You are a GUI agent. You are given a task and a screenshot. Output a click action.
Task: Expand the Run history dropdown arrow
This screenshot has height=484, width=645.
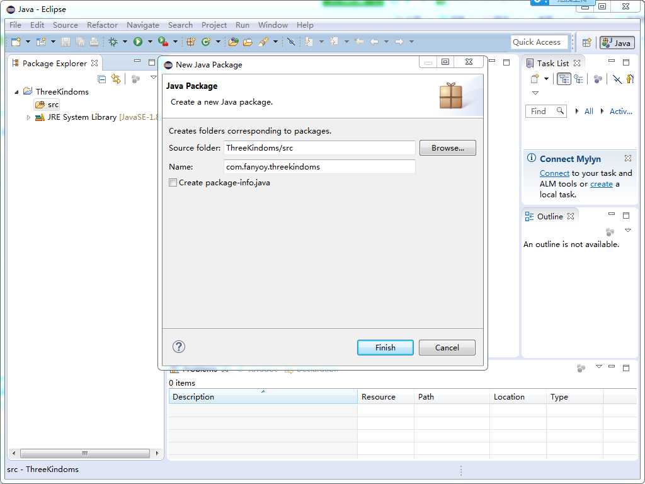coord(150,42)
